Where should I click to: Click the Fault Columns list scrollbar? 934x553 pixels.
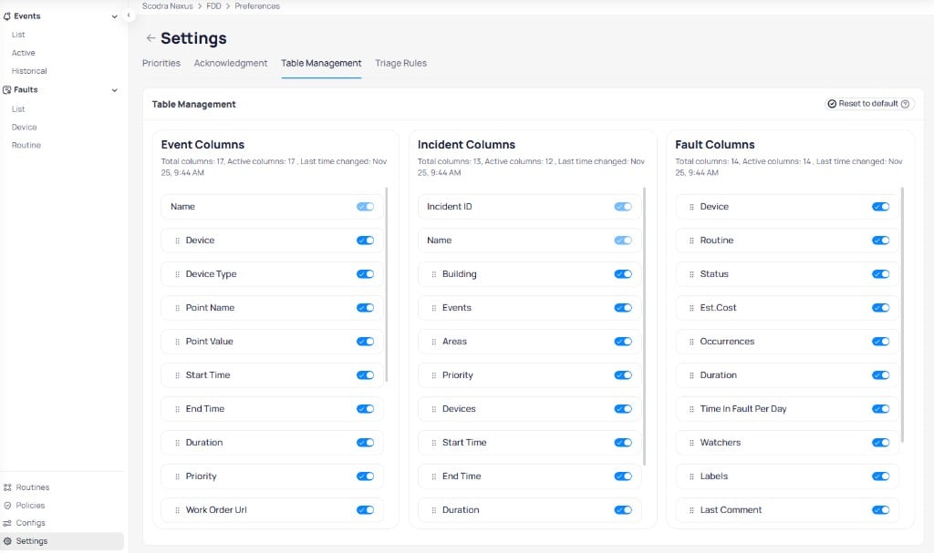point(902,315)
